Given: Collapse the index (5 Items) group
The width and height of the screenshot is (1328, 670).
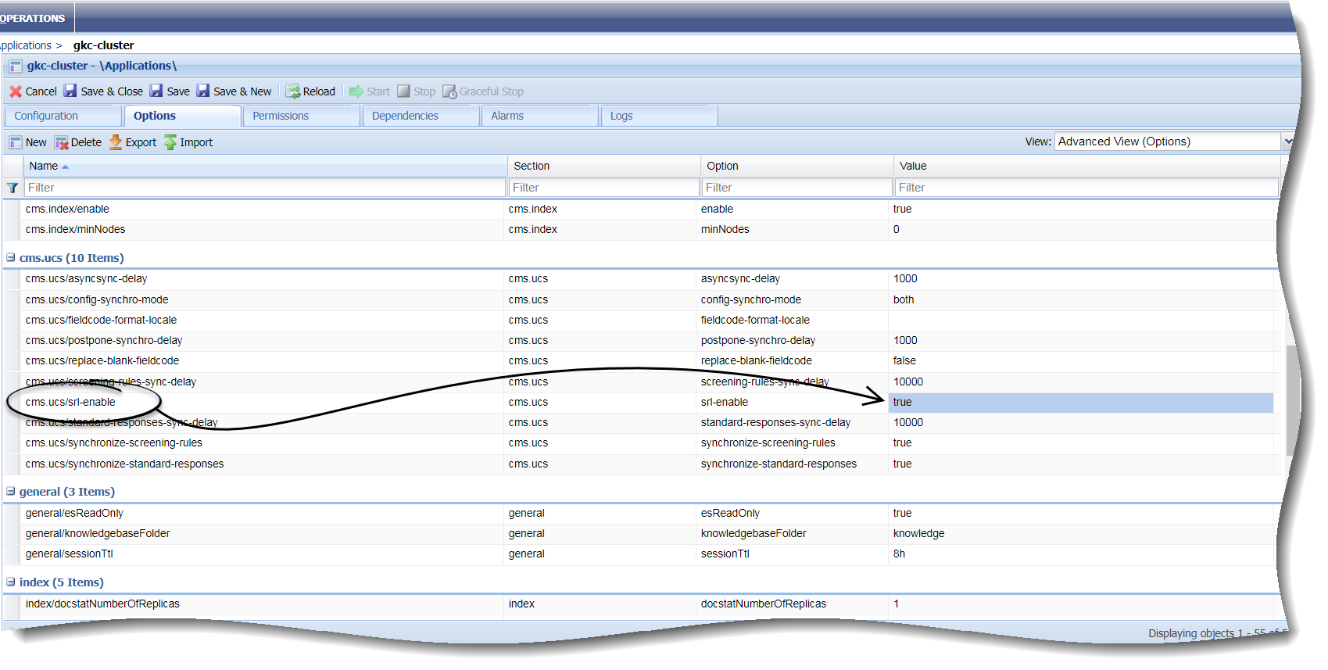Looking at the screenshot, I should (x=11, y=582).
